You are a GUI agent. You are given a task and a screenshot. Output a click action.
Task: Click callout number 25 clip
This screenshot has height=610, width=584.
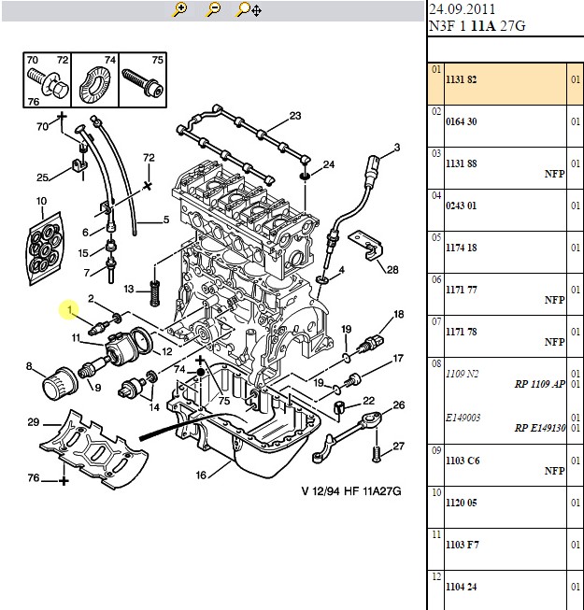42,177
